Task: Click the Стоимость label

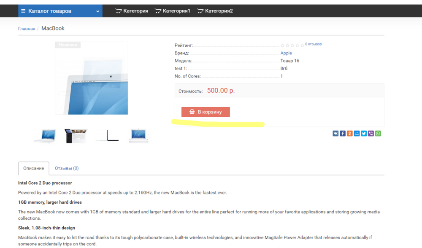Action: [191, 91]
